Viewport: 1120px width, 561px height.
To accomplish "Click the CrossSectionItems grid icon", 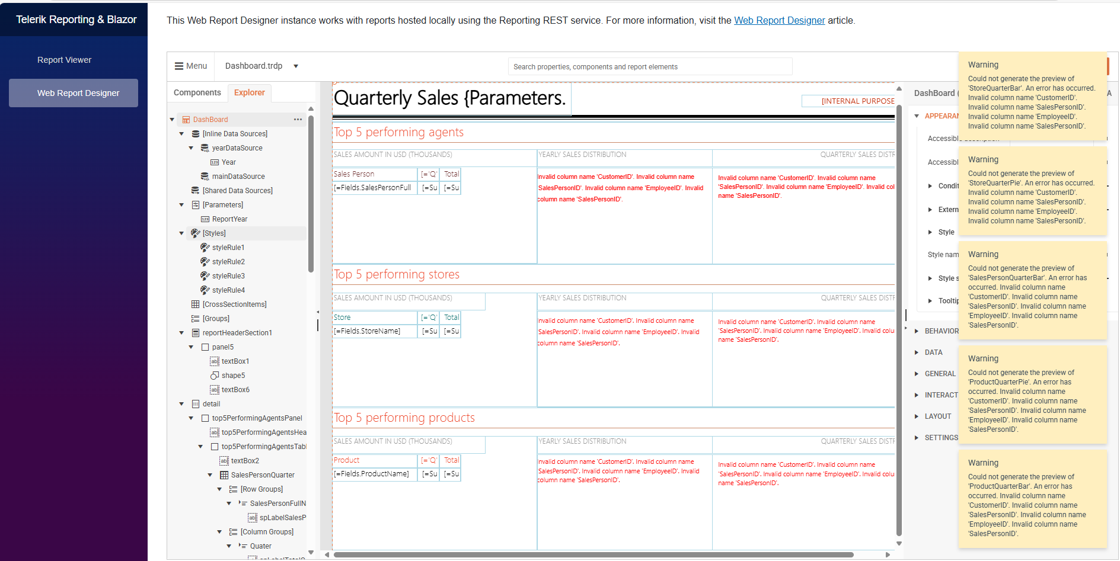I will pyautogui.click(x=196, y=304).
